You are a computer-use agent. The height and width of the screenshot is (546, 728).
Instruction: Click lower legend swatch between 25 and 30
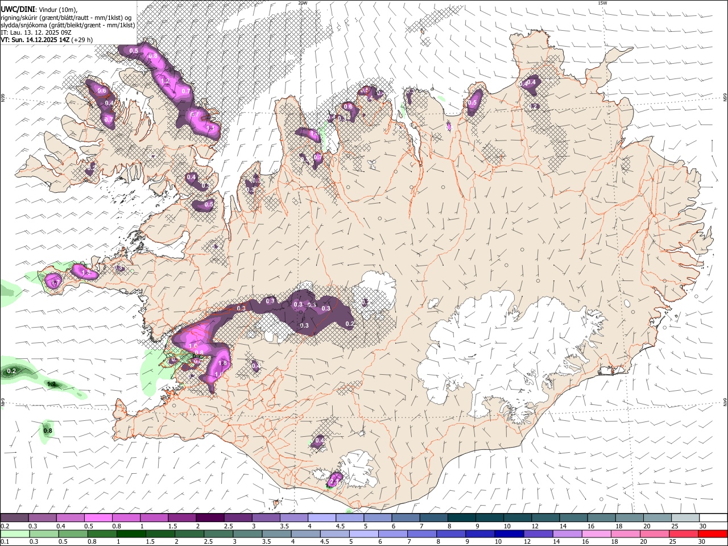(684, 533)
